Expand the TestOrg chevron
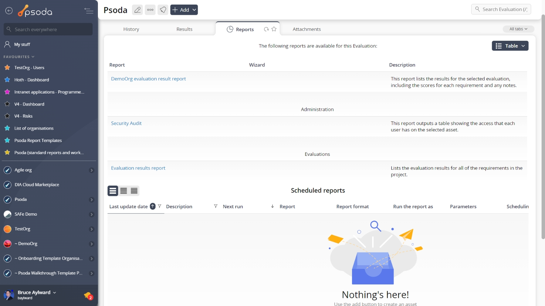Viewport: 545px width, 306px height. click(x=92, y=229)
